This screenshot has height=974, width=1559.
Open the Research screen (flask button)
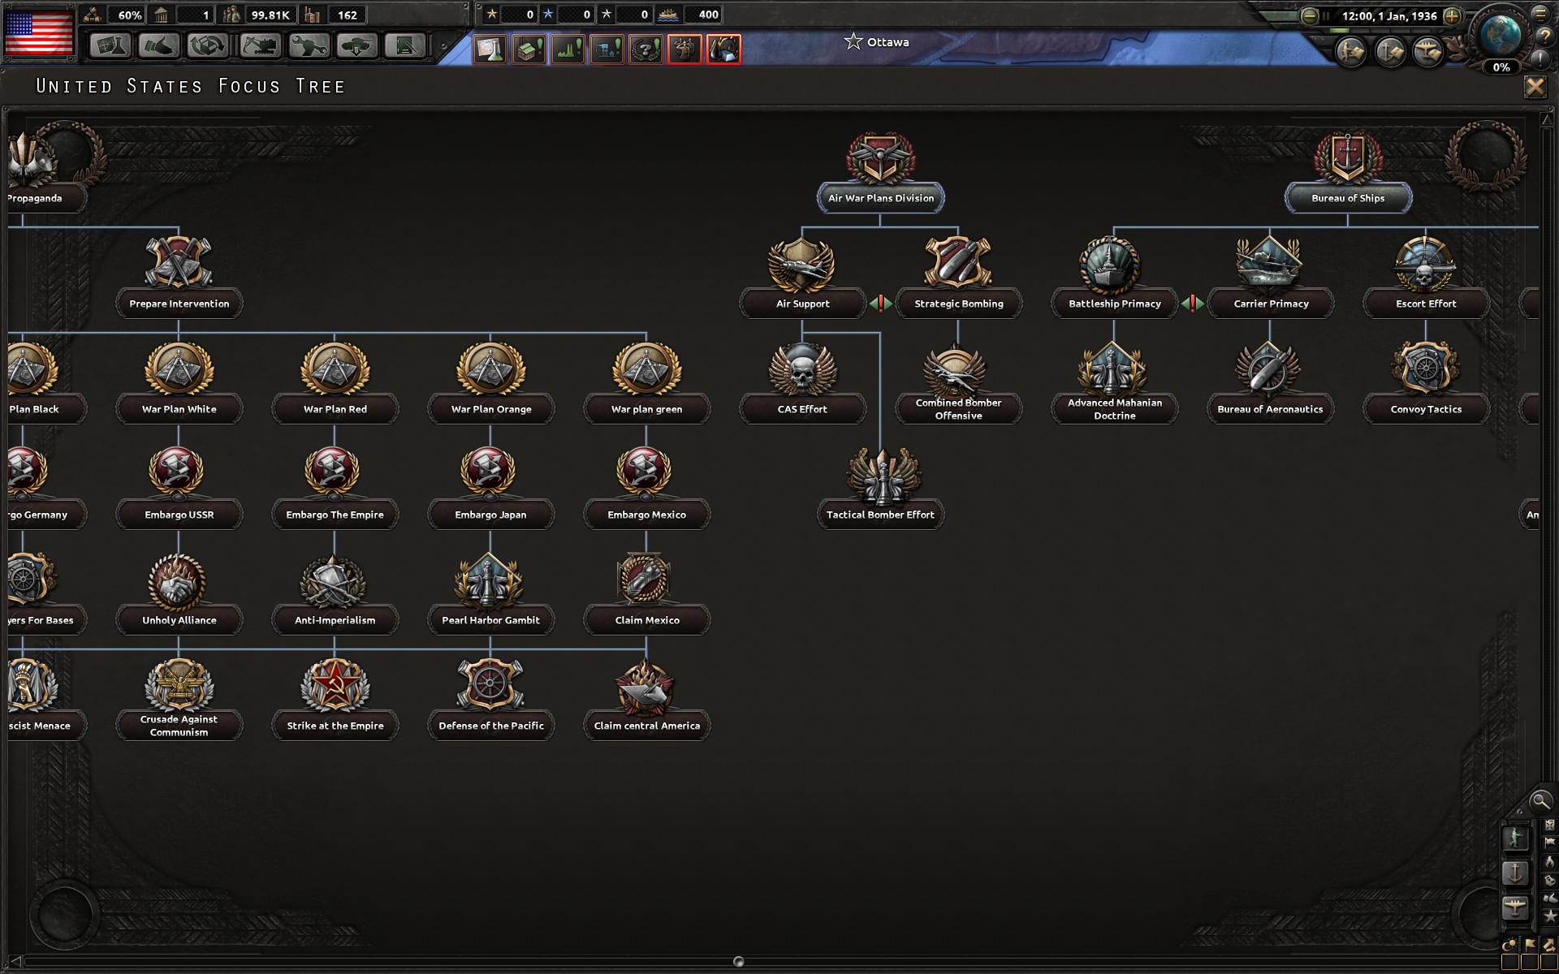click(110, 45)
